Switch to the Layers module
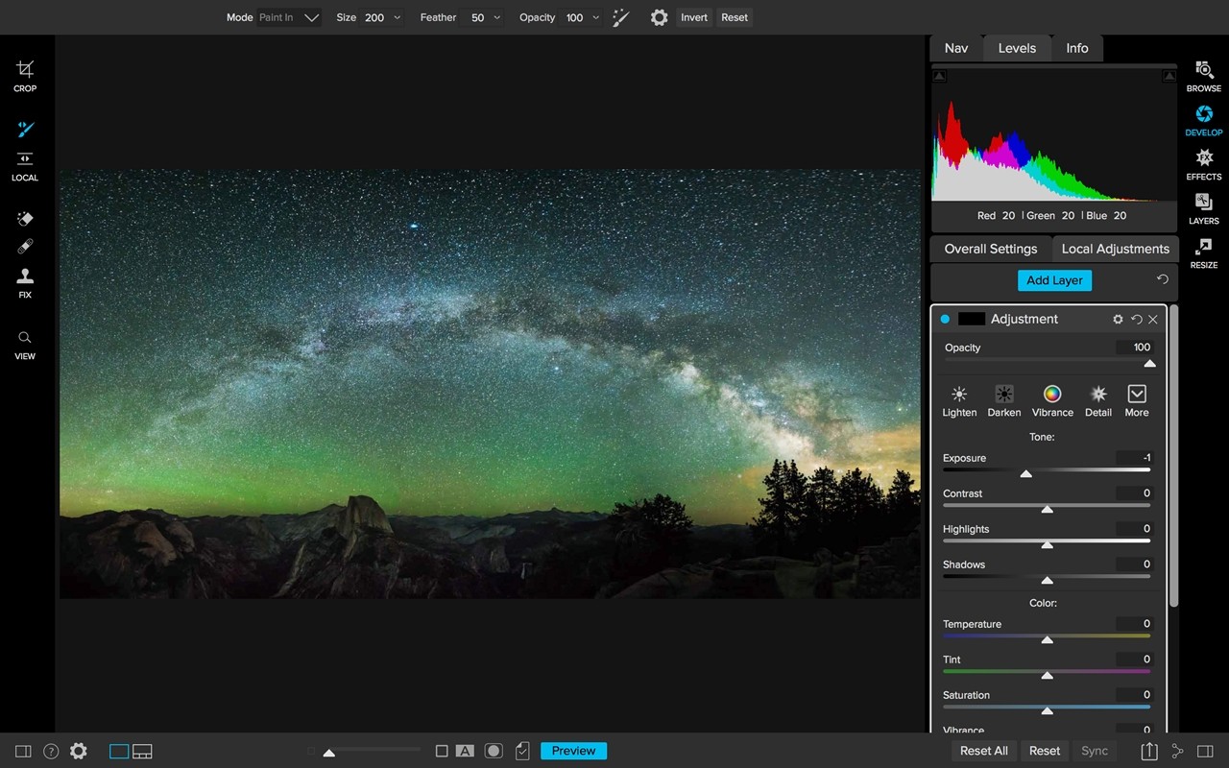 1203,208
